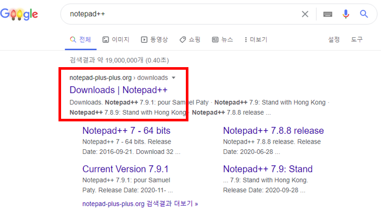Viewport: 381px width, 219px height.
Task: Start voice search with the microphone icon
Action: coord(346,14)
